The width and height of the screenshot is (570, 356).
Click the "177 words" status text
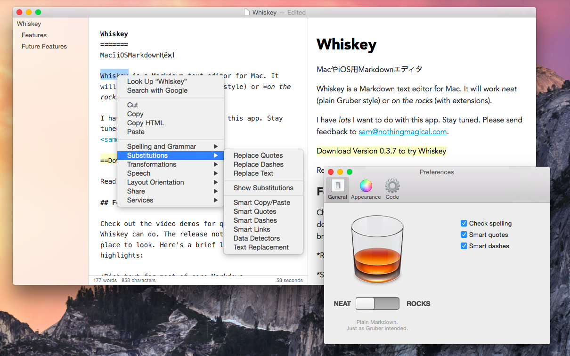[x=105, y=280]
